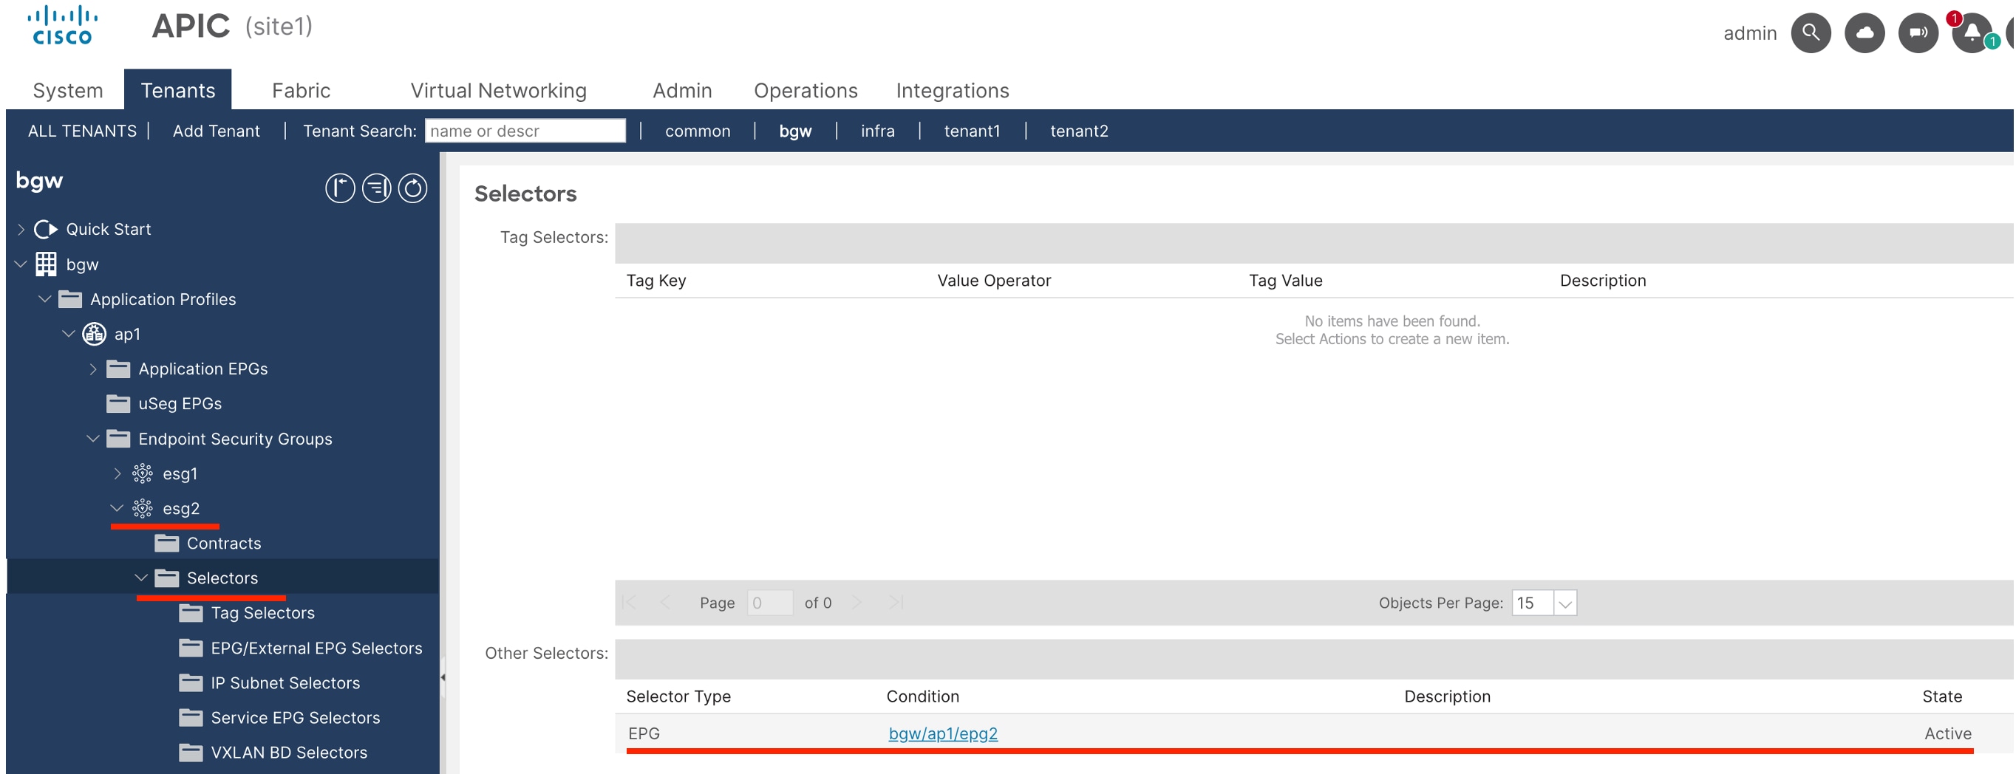
Task: Select the Contracts tree label under esg2
Action: point(224,544)
